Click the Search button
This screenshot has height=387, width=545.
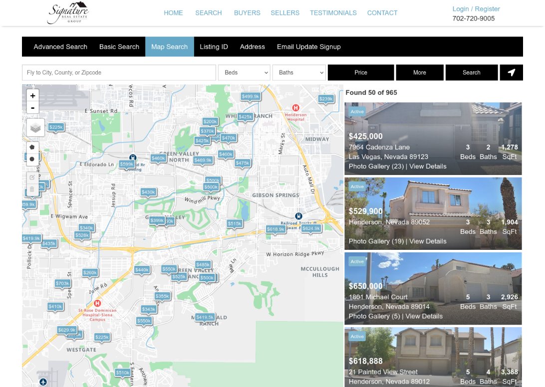coord(471,72)
